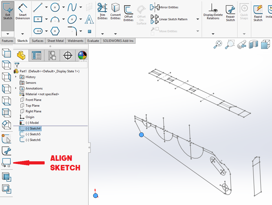Select the Smart Dimension tool
The width and height of the screenshot is (272, 205).
tap(23, 11)
